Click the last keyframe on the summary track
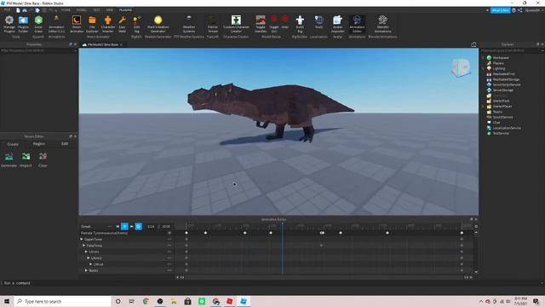The image size is (545, 307). point(462,233)
